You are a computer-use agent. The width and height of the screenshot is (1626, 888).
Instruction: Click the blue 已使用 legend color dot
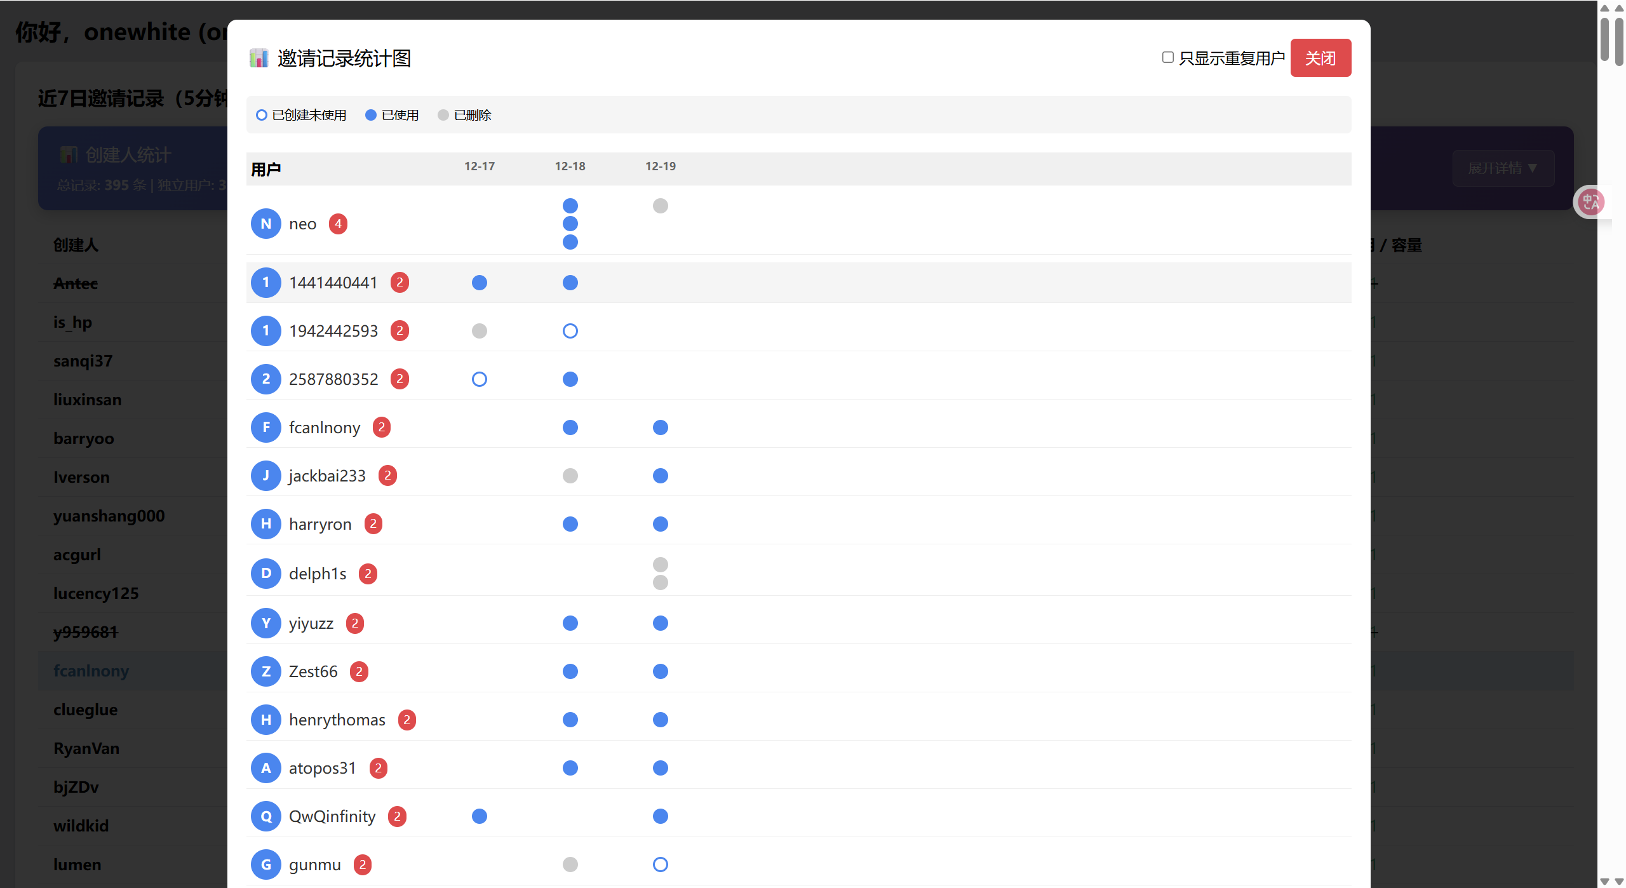pyautogui.click(x=371, y=115)
